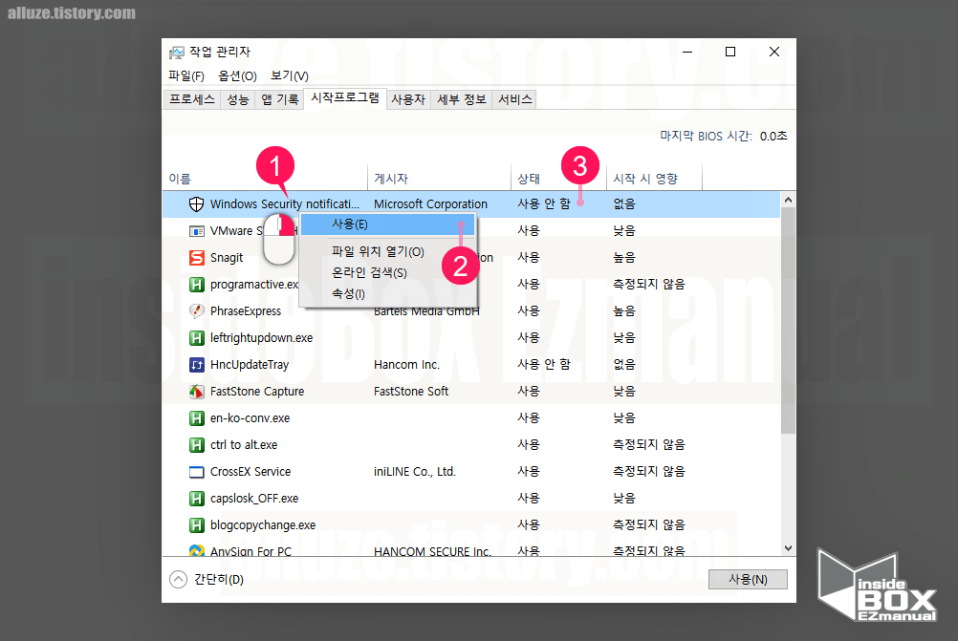The image size is (958, 641).
Task: Choose 사용(E) in the context menu
Action: tap(387, 224)
